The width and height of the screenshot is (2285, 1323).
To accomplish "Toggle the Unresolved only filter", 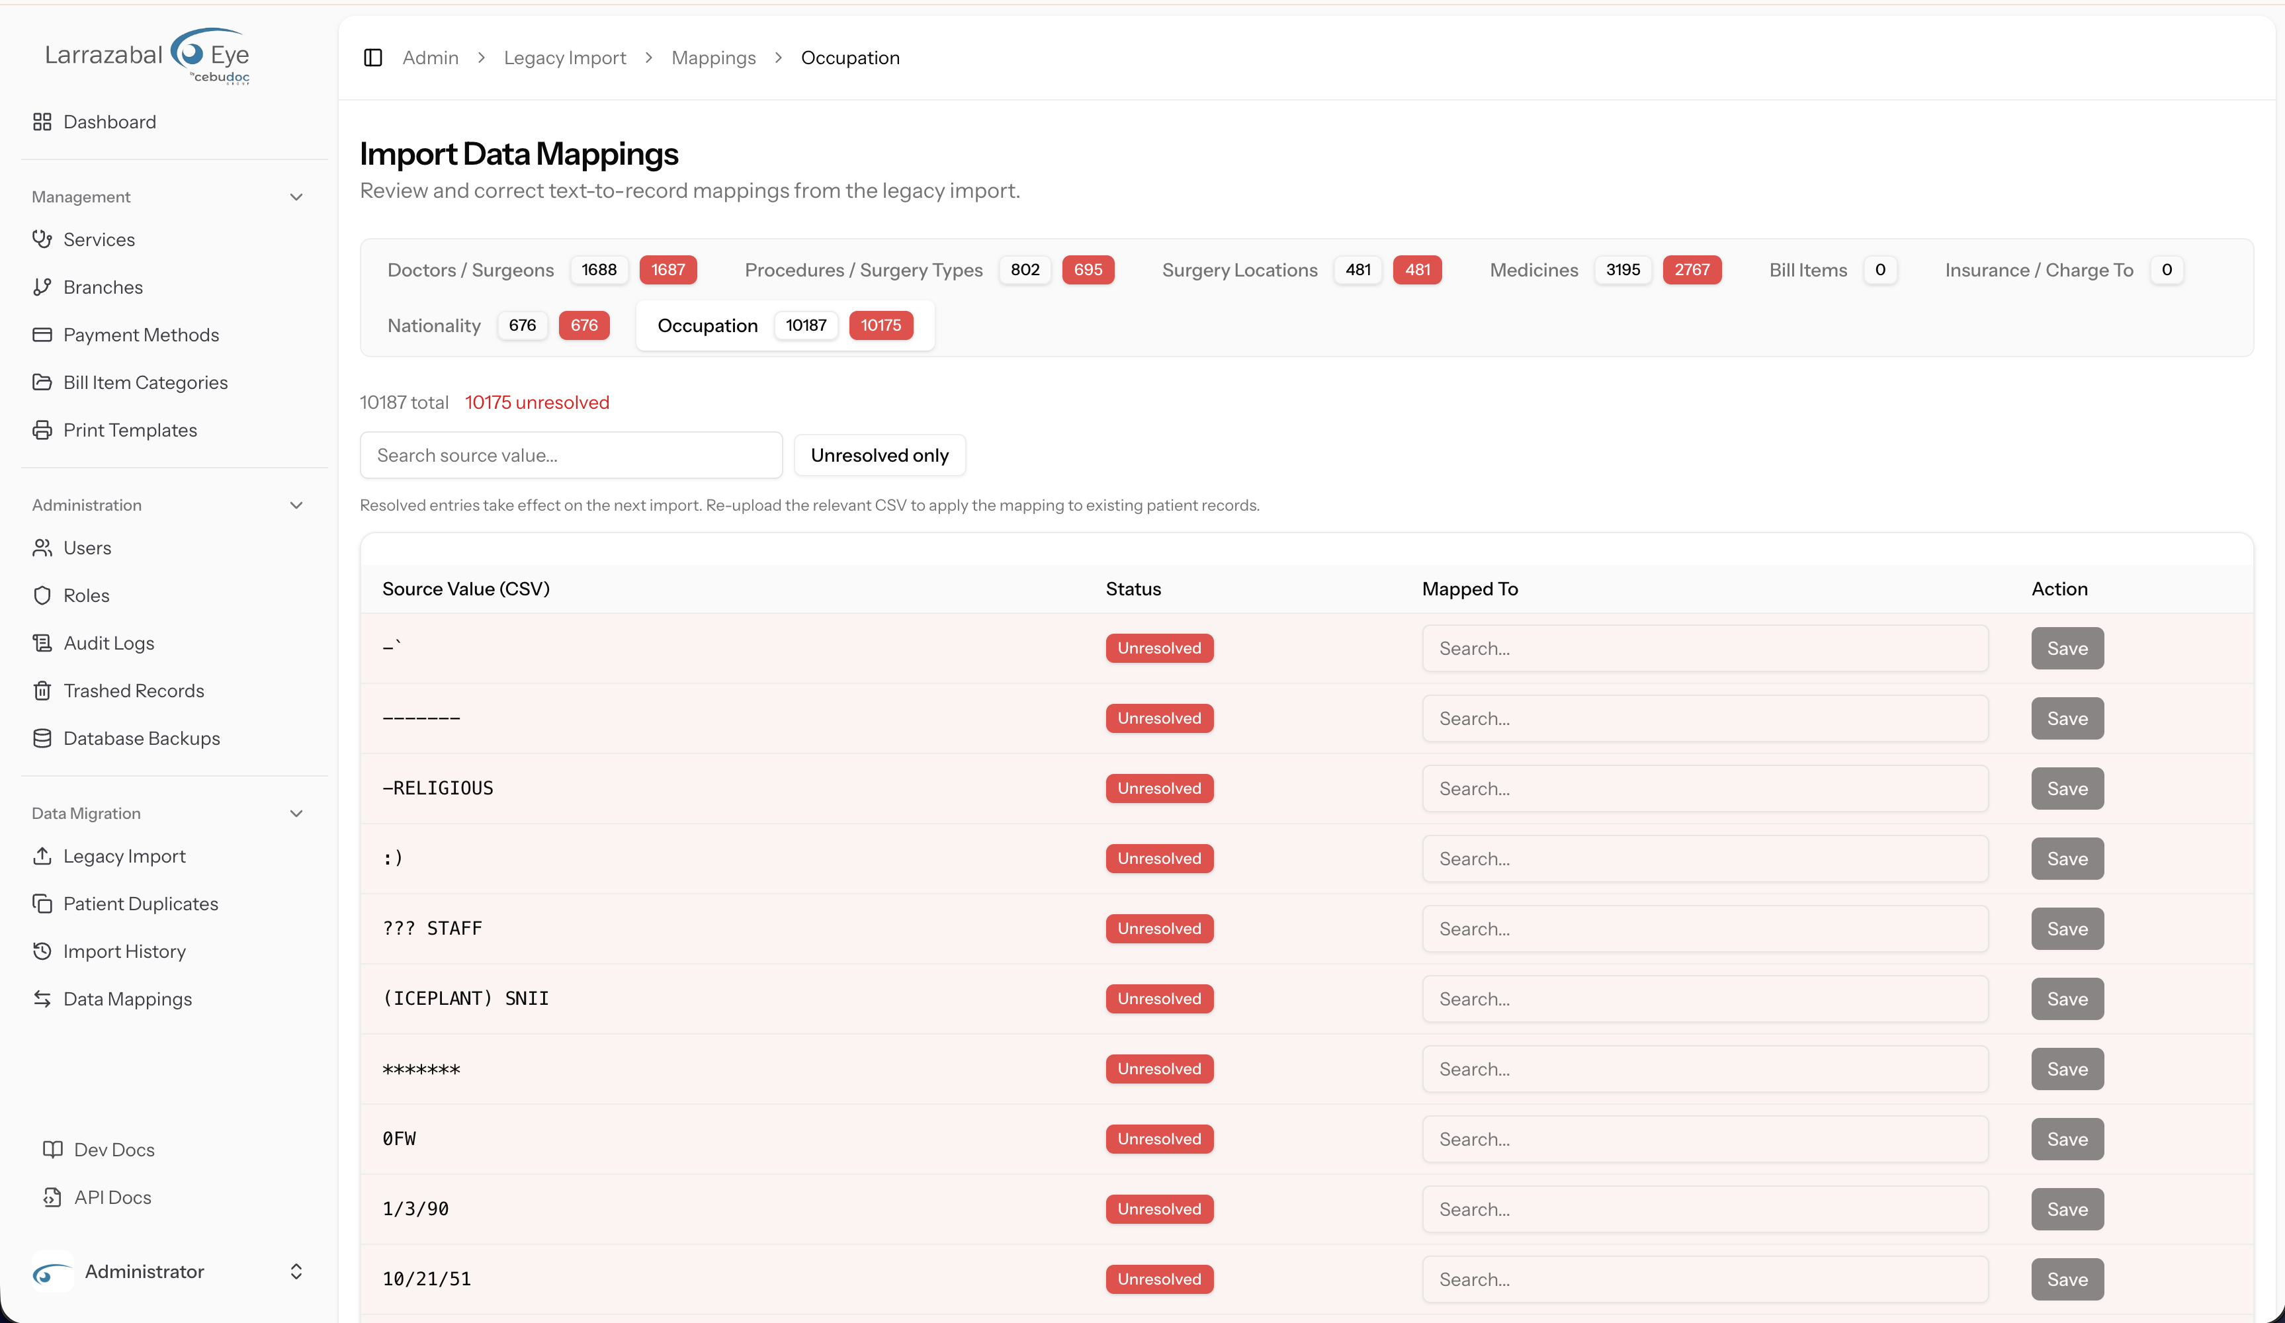I will 880,455.
